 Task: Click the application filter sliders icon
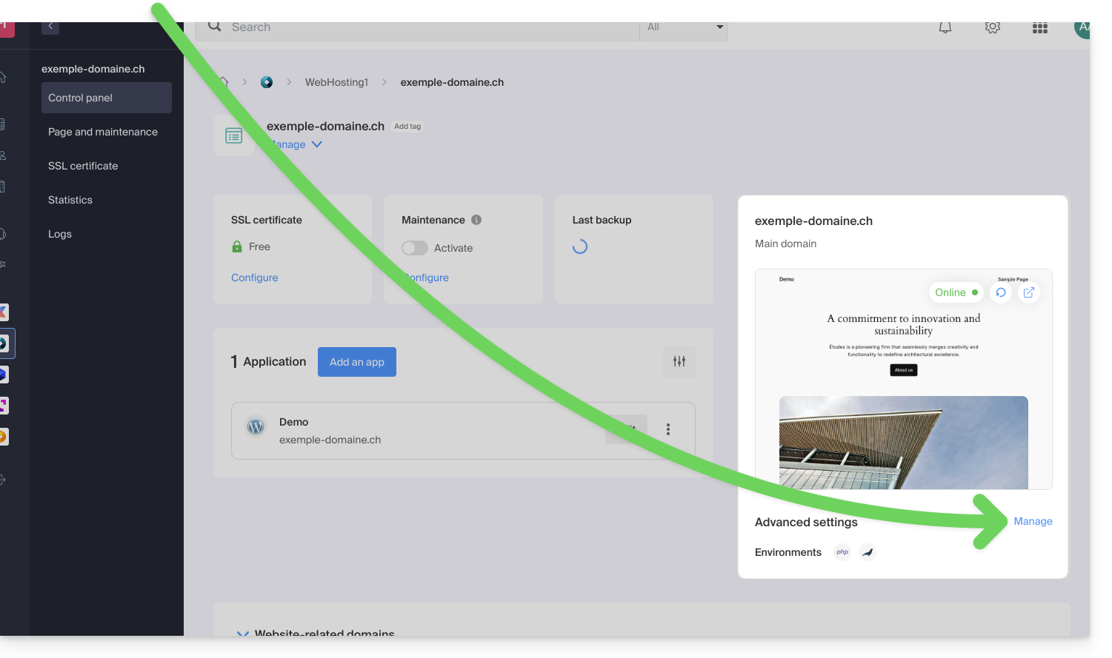679,361
